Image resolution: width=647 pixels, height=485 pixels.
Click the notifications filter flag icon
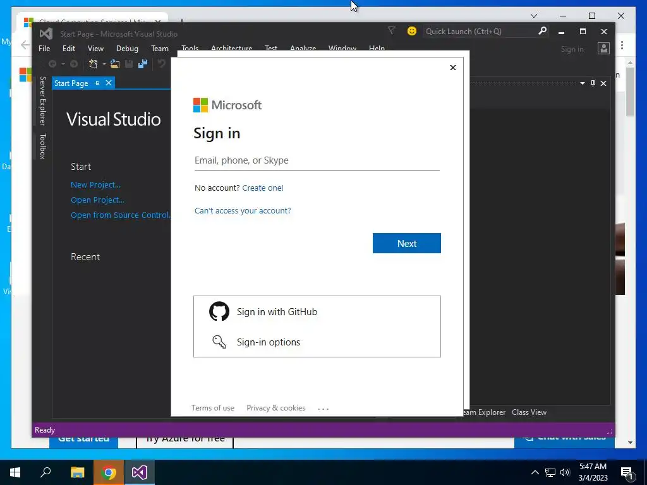point(392,30)
